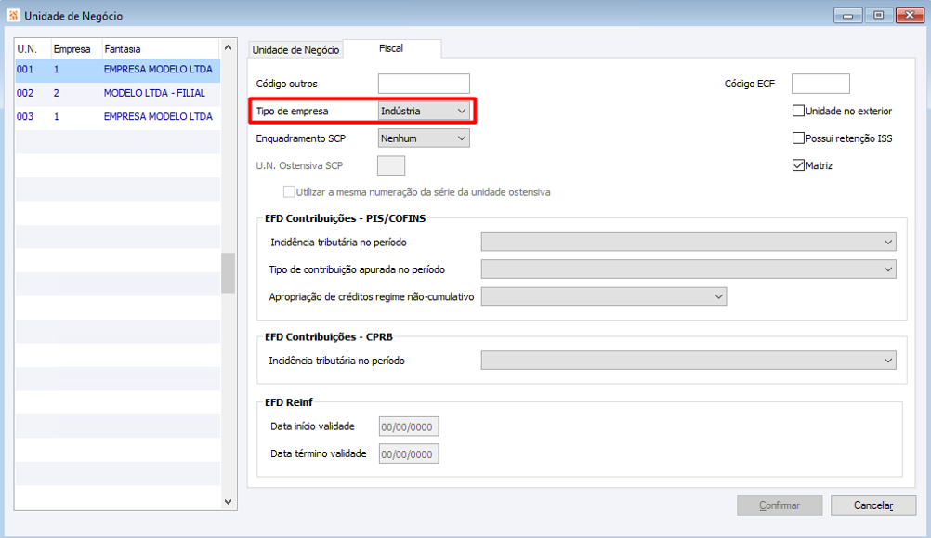This screenshot has width=931, height=538.
Task: Click the Cancelar button
Action: (872, 505)
